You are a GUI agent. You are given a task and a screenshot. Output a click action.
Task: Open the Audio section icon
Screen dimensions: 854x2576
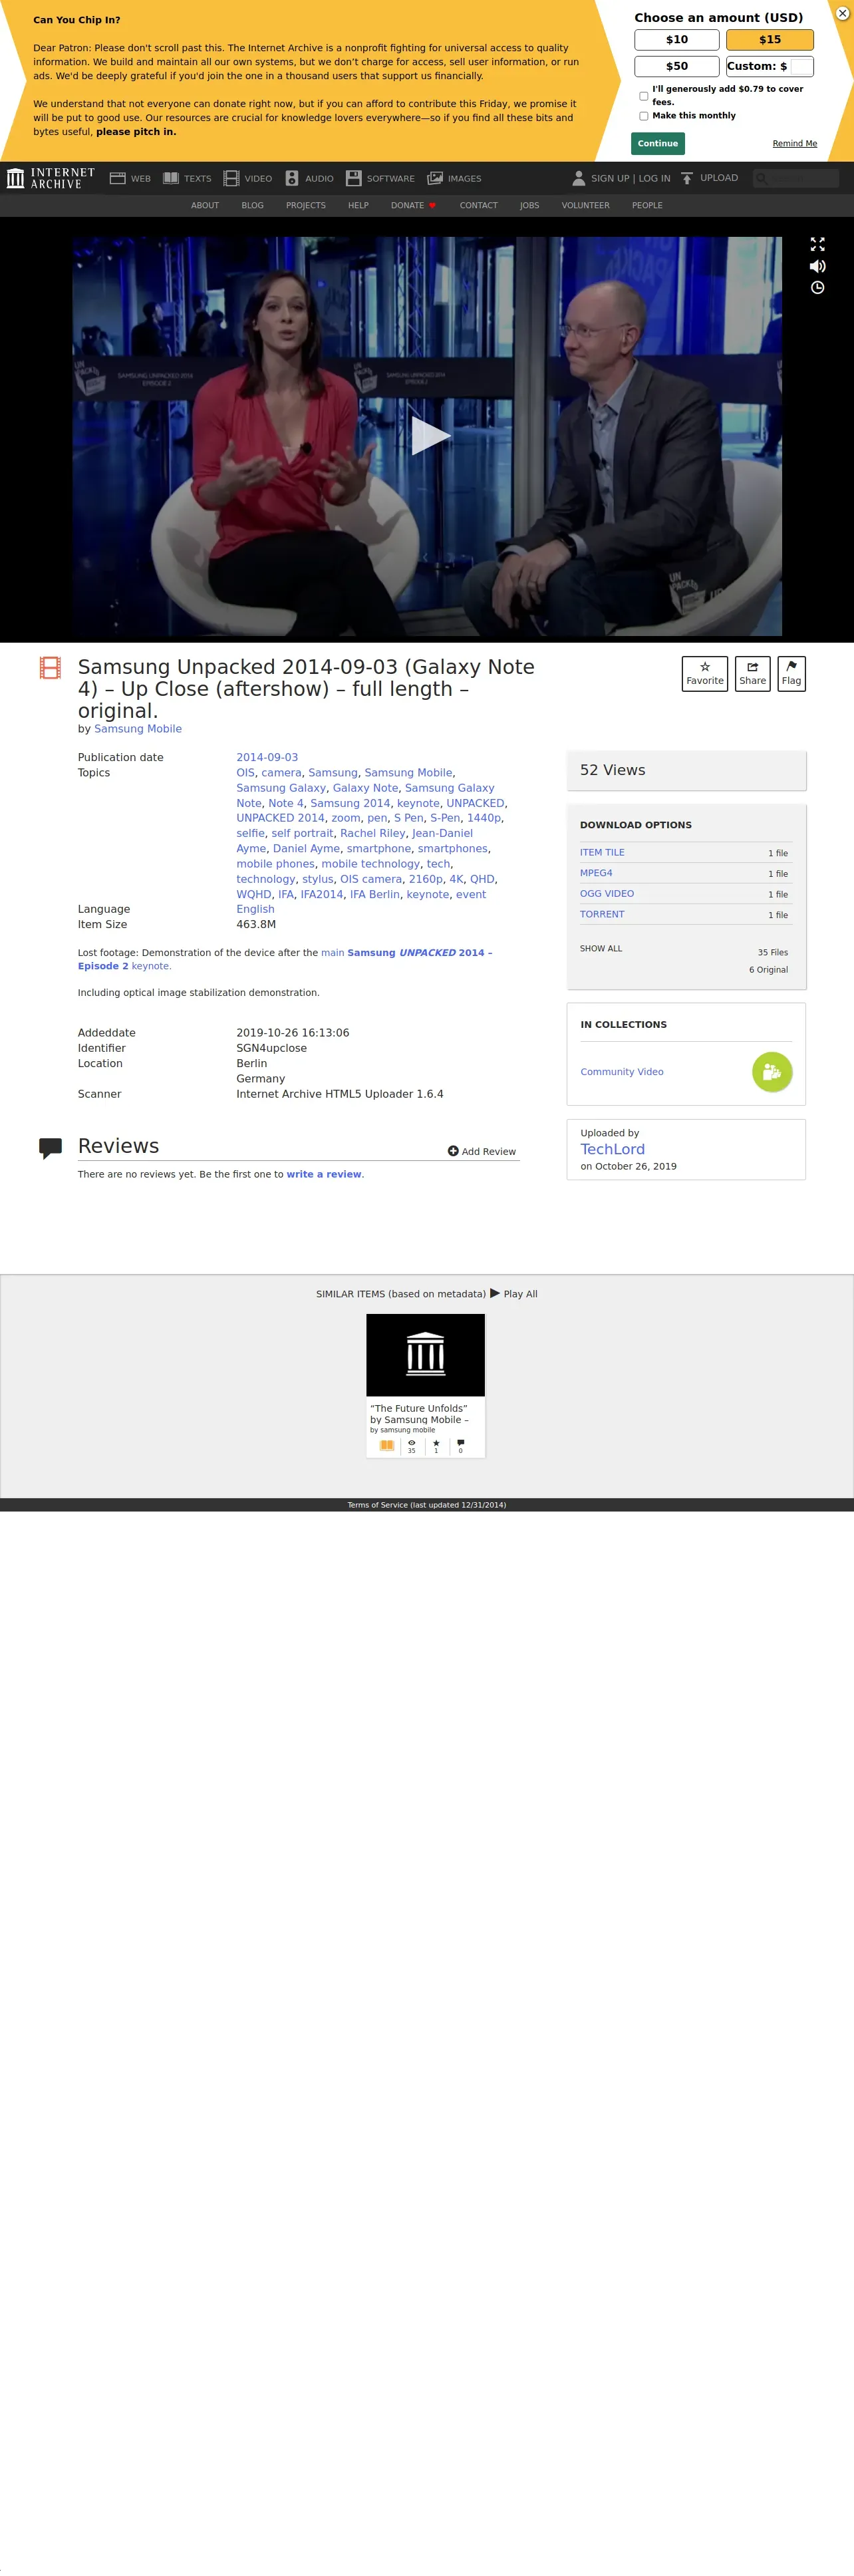[x=292, y=179]
